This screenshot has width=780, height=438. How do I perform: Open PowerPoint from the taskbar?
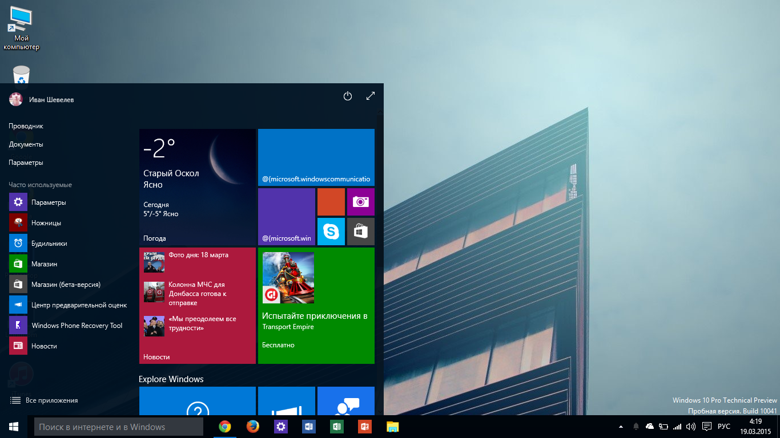365,427
